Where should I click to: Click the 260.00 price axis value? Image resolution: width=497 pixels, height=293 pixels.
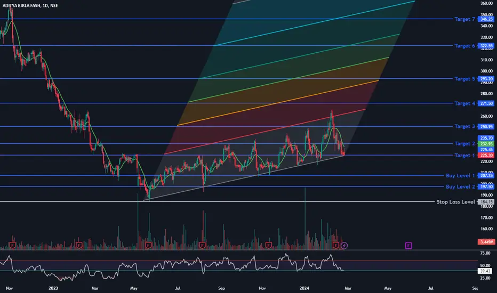point(486,116)
